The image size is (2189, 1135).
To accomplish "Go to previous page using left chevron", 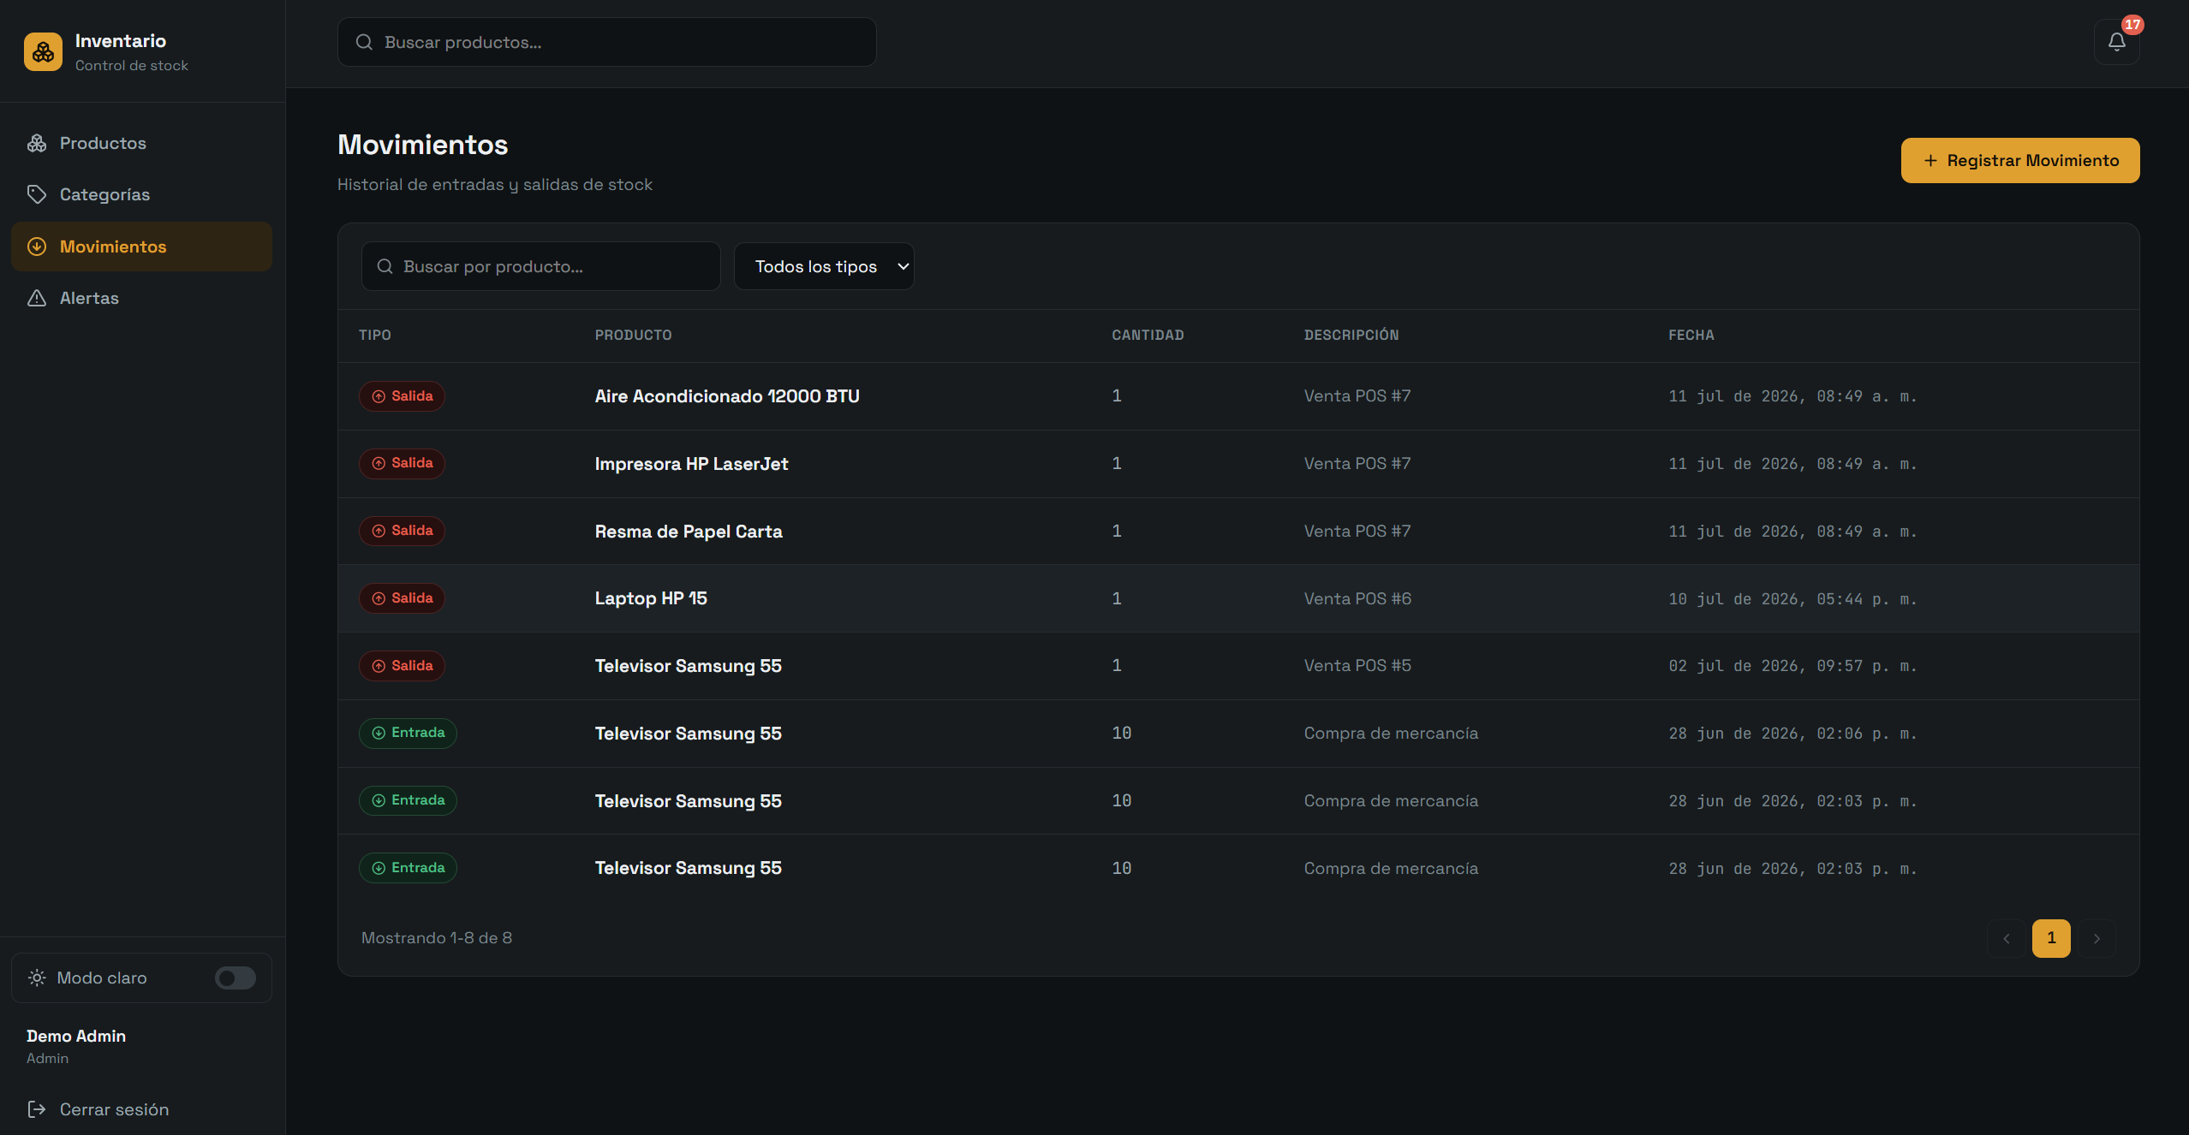I will [2006, 938].
